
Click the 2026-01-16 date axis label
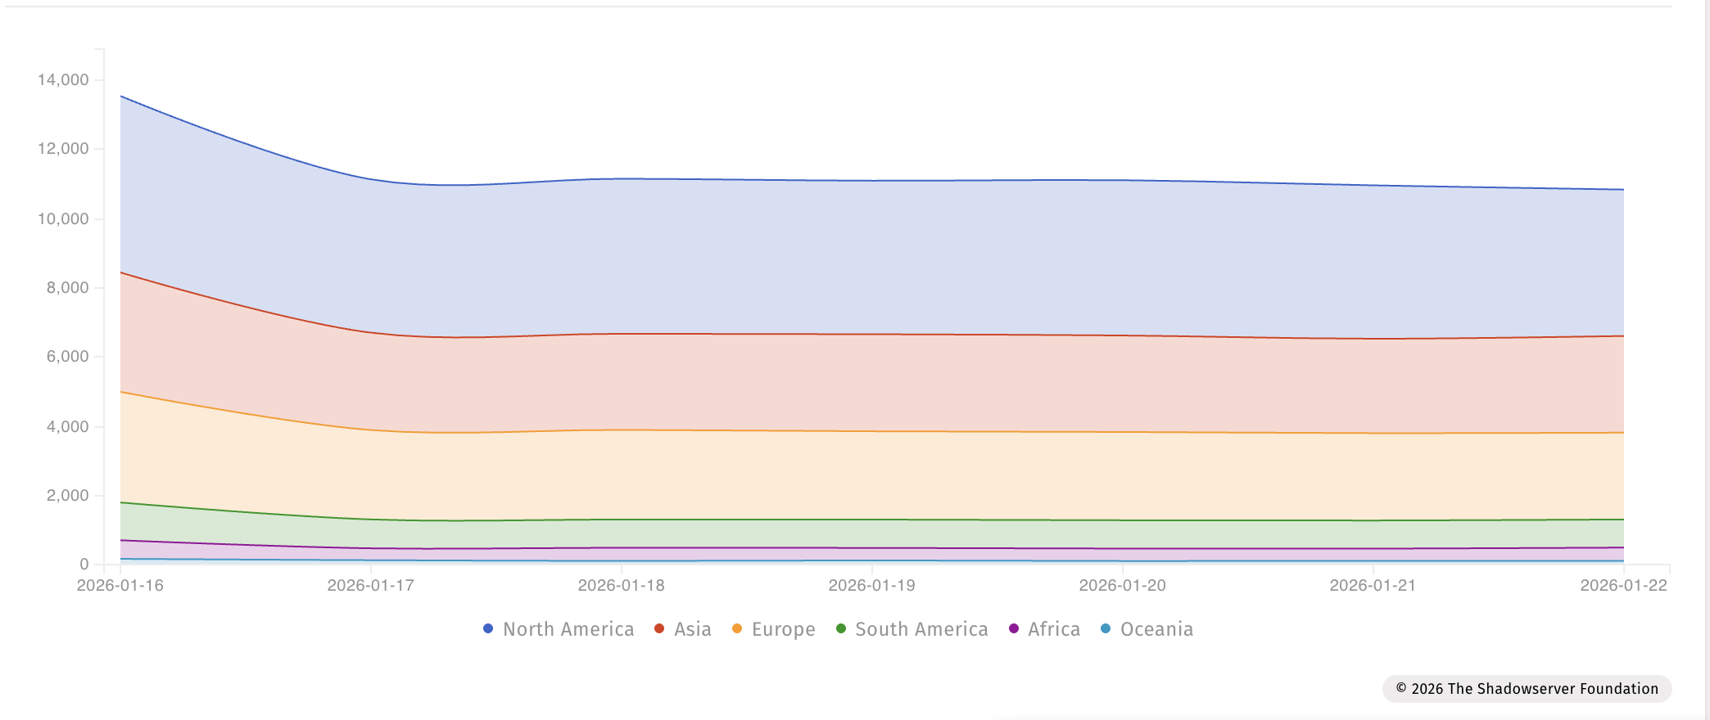[x=120, y=586]
